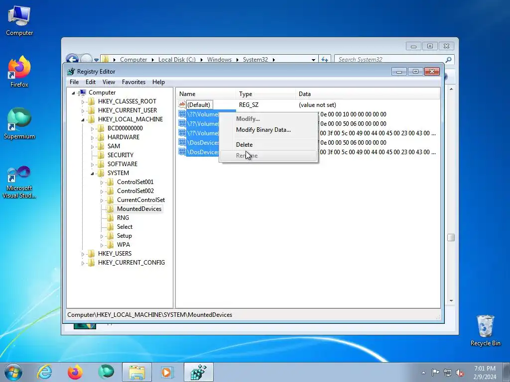Image resolution: width=510 pixels, height=382 pixels.
Task: Click the '(value not set)' data cell
Action: (x=317, y=104)
